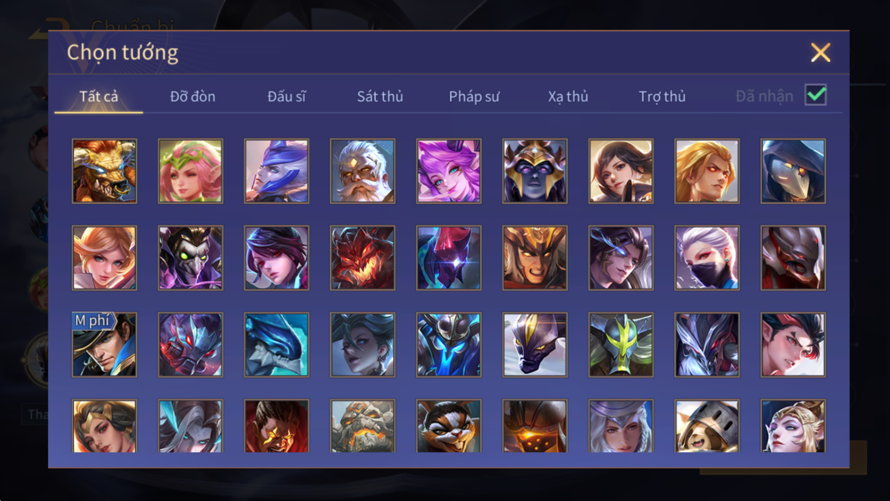Select the purple-haired girl hero portrait
Screen dimensions: 890x501
[x=449, y=171]
